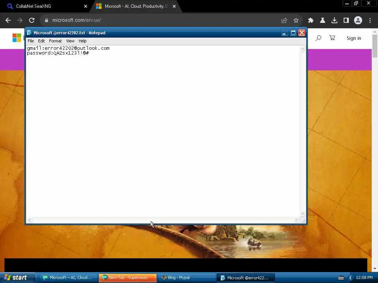Click the Notepad resize grip corner
The width and height of the screenshot is (378, 283).
303,220
